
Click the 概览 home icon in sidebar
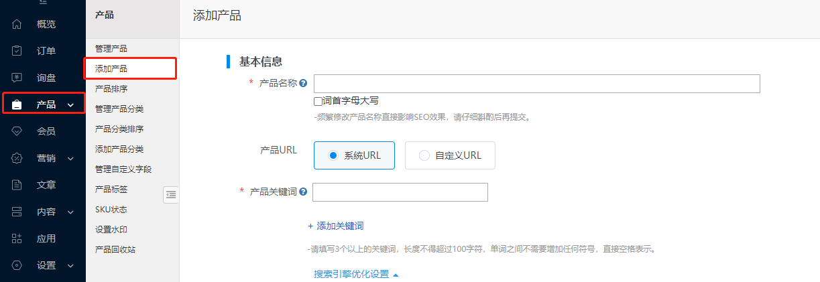point(17,25)
